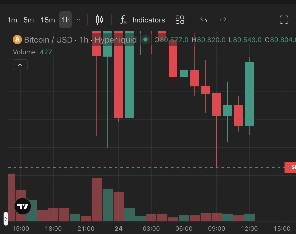Undo the last chart action

(204, 20)
